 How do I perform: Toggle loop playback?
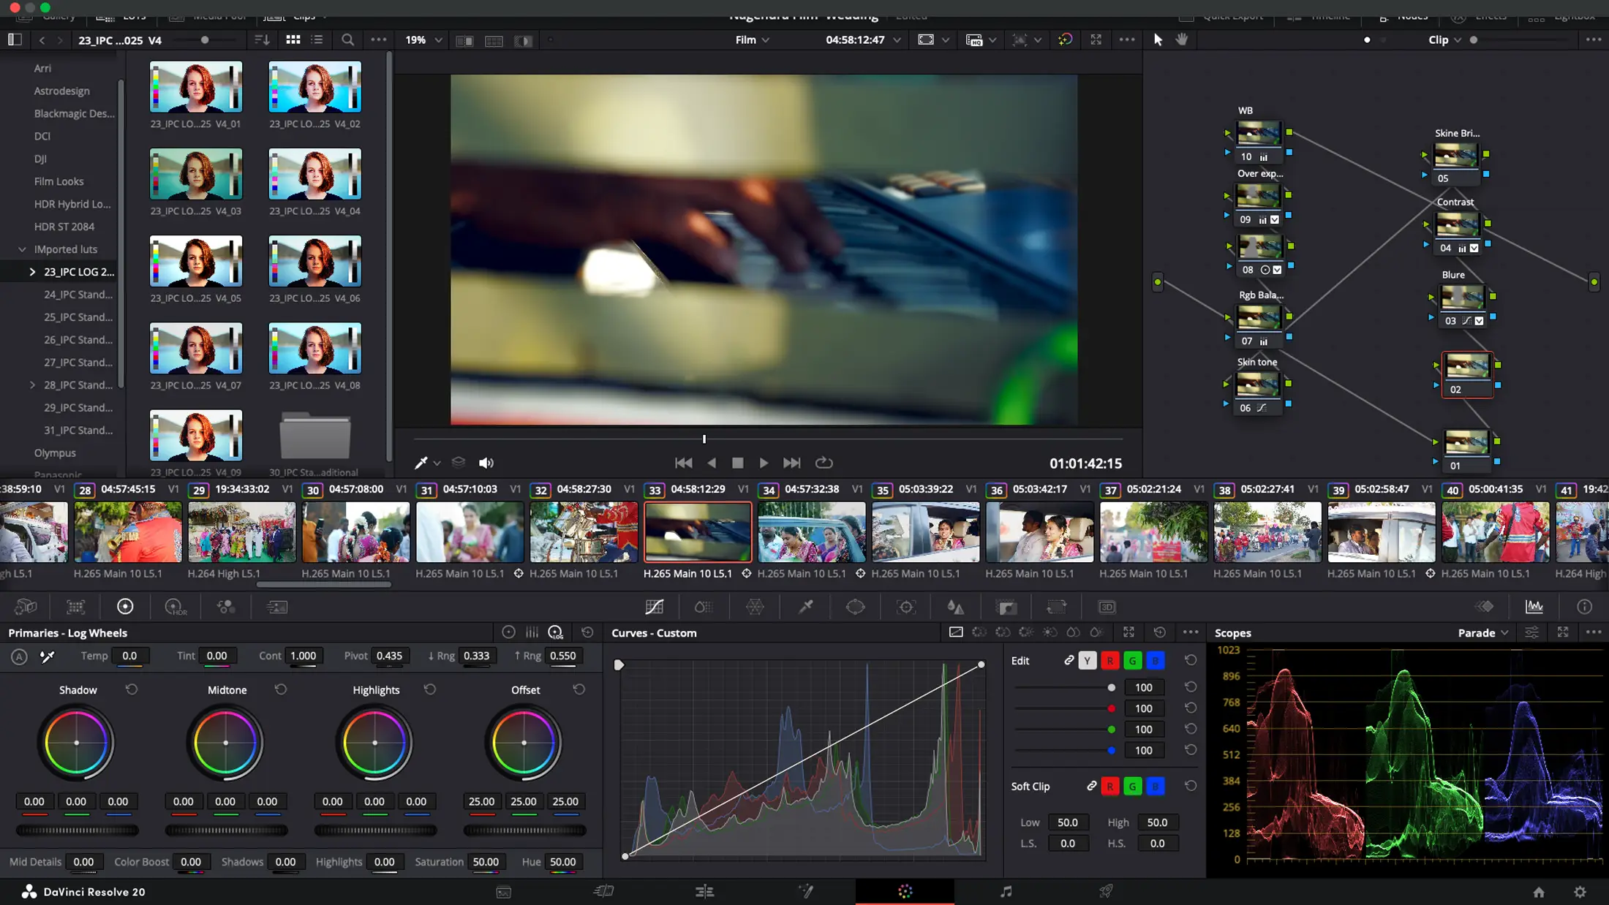pyautogui.click(x=824, y=463)
